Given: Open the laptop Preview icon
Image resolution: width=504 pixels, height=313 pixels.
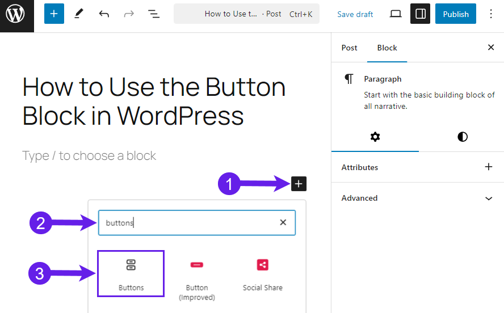Looking at the screenshot, I should point(396,14).
